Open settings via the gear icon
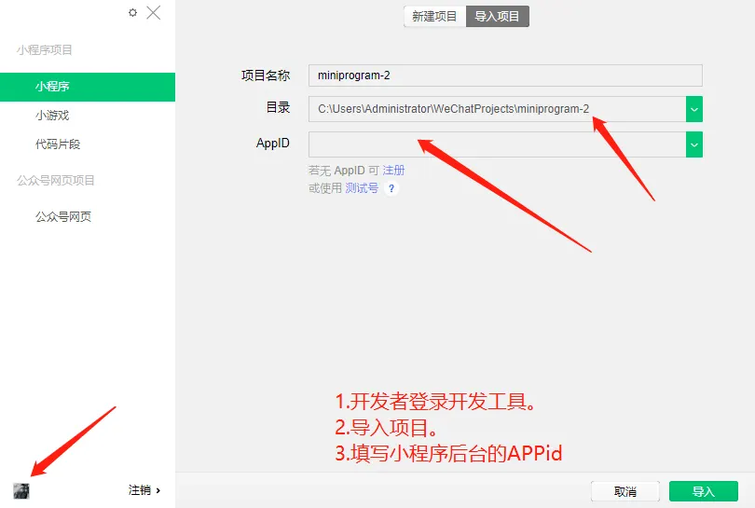The height and width of the screenshot is (508, 755). pyautogui.click(x=133, y=13)
